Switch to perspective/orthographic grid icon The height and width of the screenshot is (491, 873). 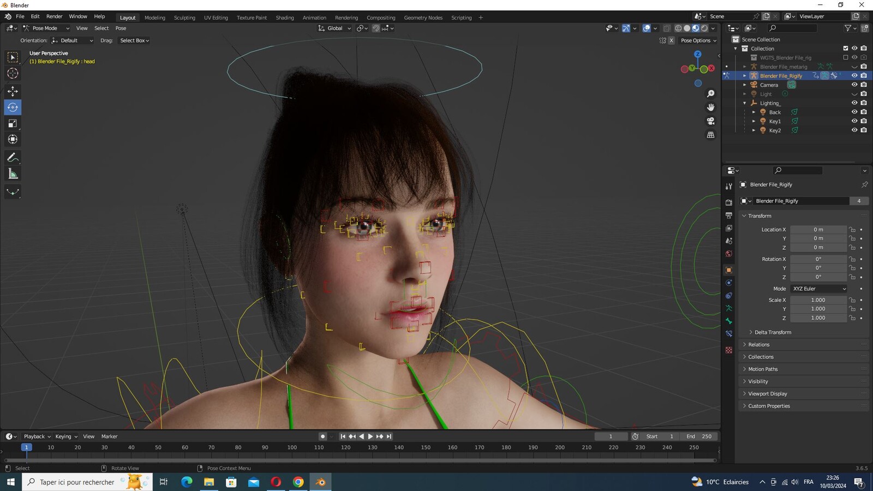(710, 135)
